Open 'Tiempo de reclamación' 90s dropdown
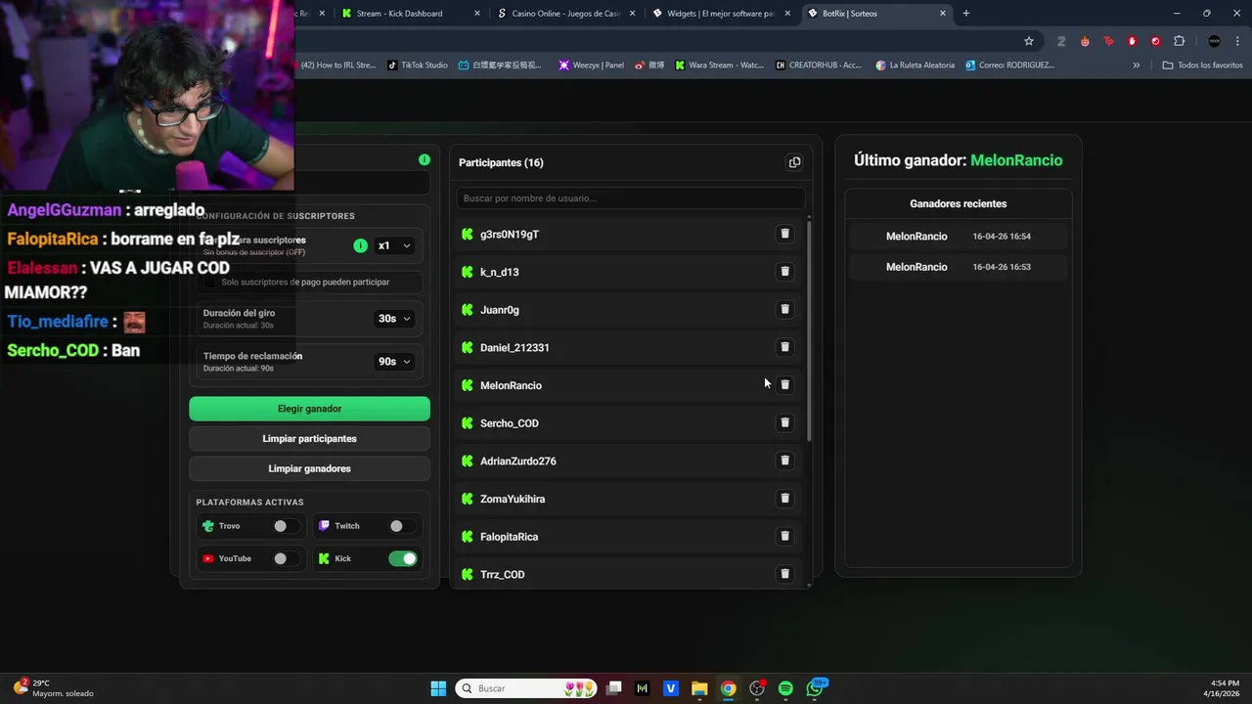This screenshot has width=1252, height=704. 394,362
